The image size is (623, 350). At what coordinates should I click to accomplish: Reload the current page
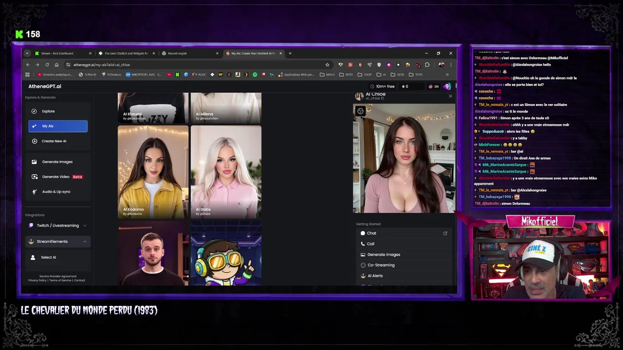[x=47, y=65]
